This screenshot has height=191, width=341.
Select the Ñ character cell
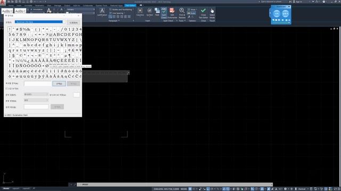click(21, 66)
